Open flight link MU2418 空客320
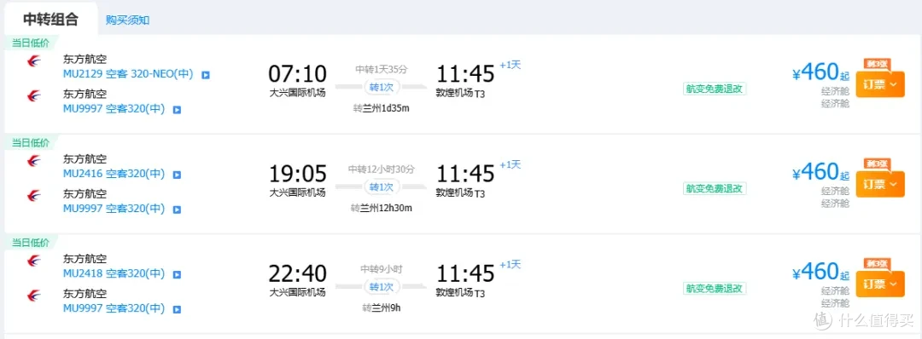Screen dimensions: 922x339 click(x=114, y=274)
